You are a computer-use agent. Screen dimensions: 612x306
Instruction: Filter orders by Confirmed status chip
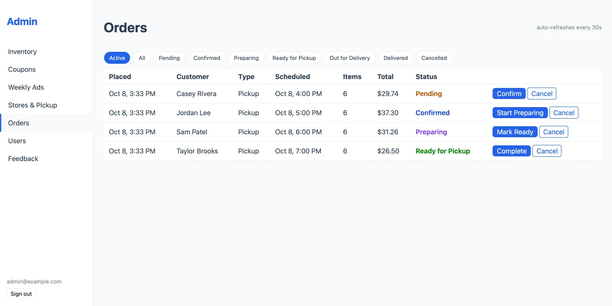coord(207,58)
